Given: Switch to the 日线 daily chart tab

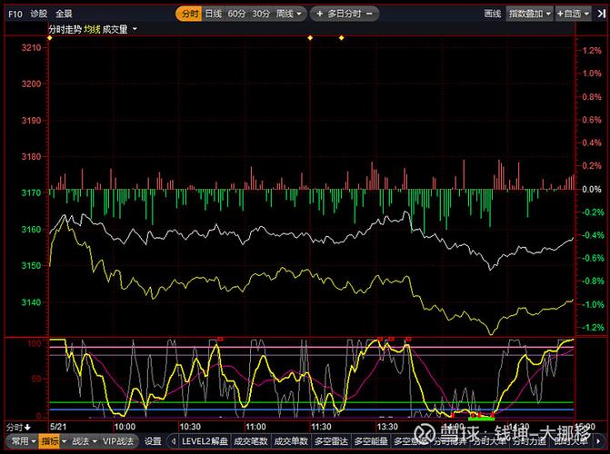Looking at the screenshot, I should 214,14.
